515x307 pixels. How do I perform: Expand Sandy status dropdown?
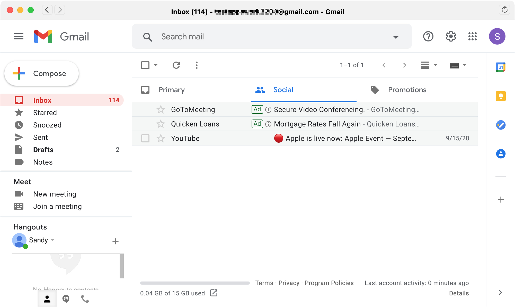pos(52,240)
